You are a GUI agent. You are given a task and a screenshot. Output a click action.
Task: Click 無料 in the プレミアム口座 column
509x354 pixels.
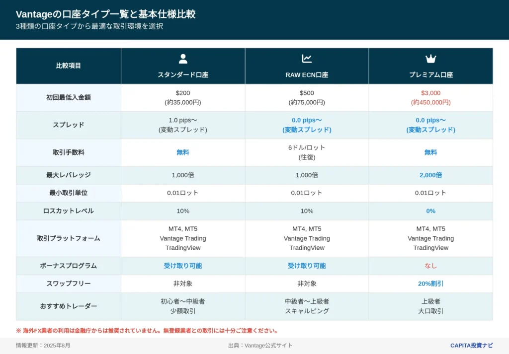(431, 152)
